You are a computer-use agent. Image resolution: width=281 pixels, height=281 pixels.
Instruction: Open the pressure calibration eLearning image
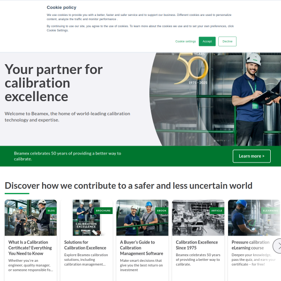254,218
